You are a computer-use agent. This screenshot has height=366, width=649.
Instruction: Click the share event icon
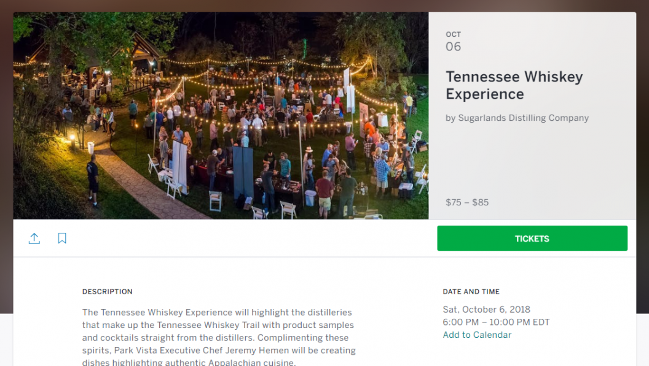(34, 238)
